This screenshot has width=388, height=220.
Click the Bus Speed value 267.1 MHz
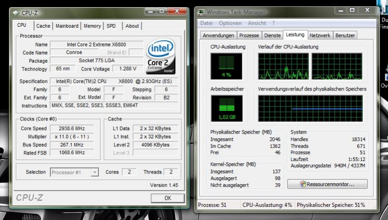[x=72, y=145]
